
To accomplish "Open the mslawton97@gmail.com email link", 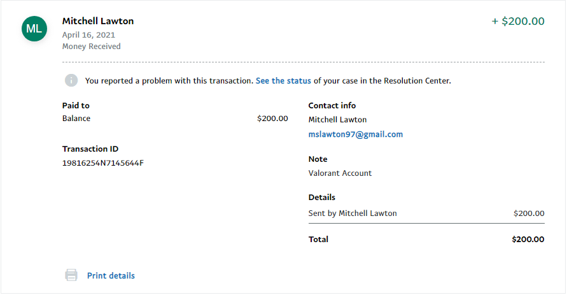I will [355, 134].
